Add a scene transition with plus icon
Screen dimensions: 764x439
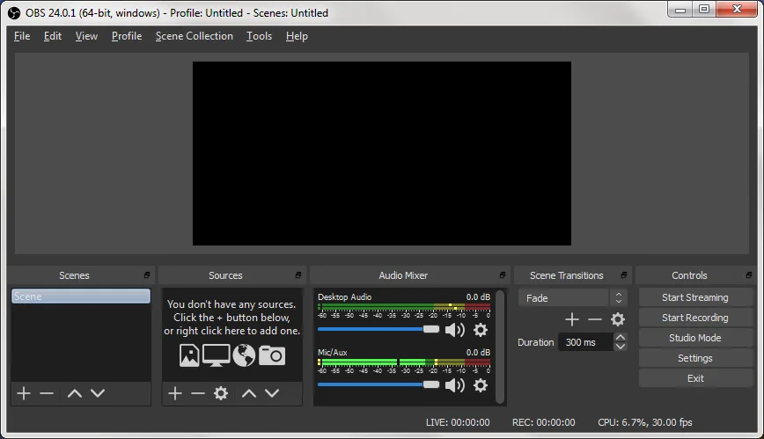pos(572,319)
